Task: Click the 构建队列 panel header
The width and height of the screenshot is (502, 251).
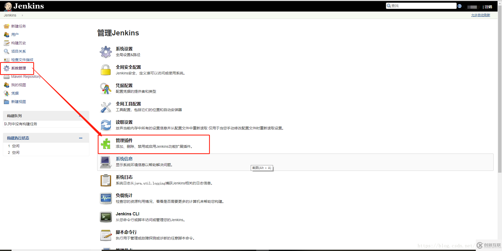Action: pos(14,116)
